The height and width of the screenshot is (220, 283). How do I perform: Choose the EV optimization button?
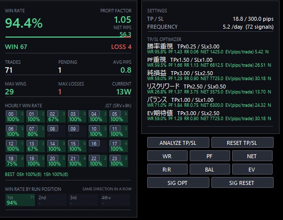point(252,169)
